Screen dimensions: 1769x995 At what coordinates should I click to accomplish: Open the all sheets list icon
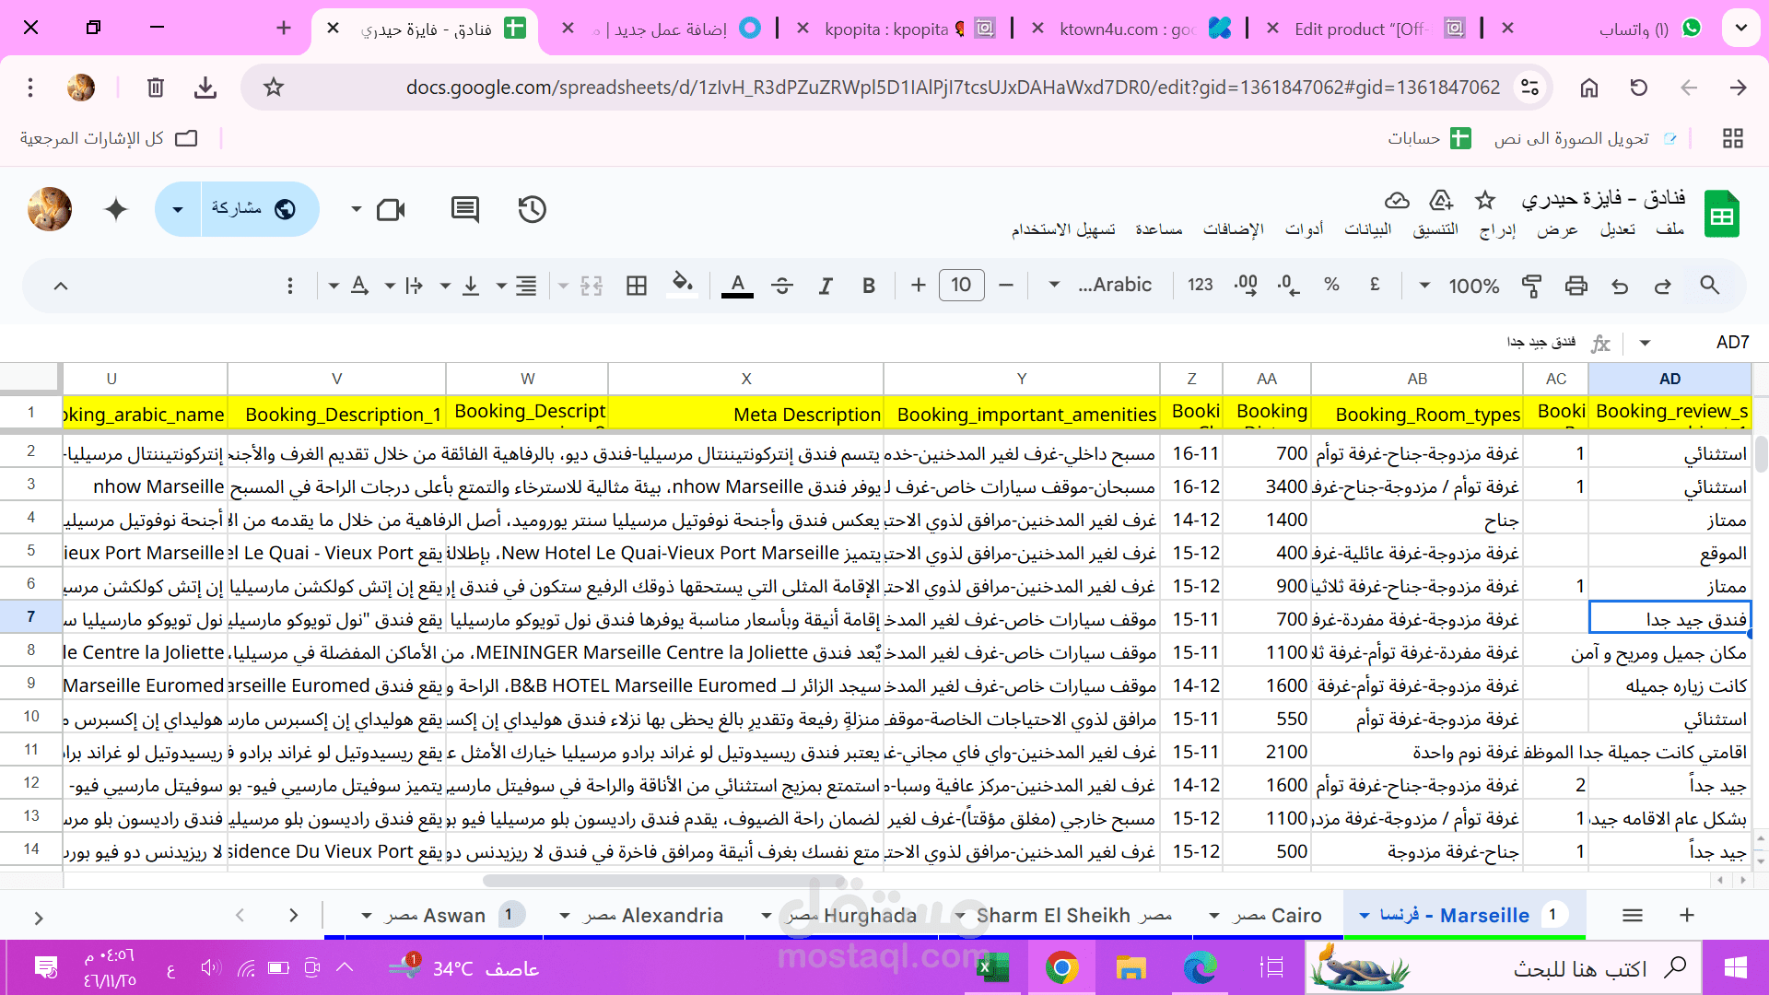[1633, 915]
